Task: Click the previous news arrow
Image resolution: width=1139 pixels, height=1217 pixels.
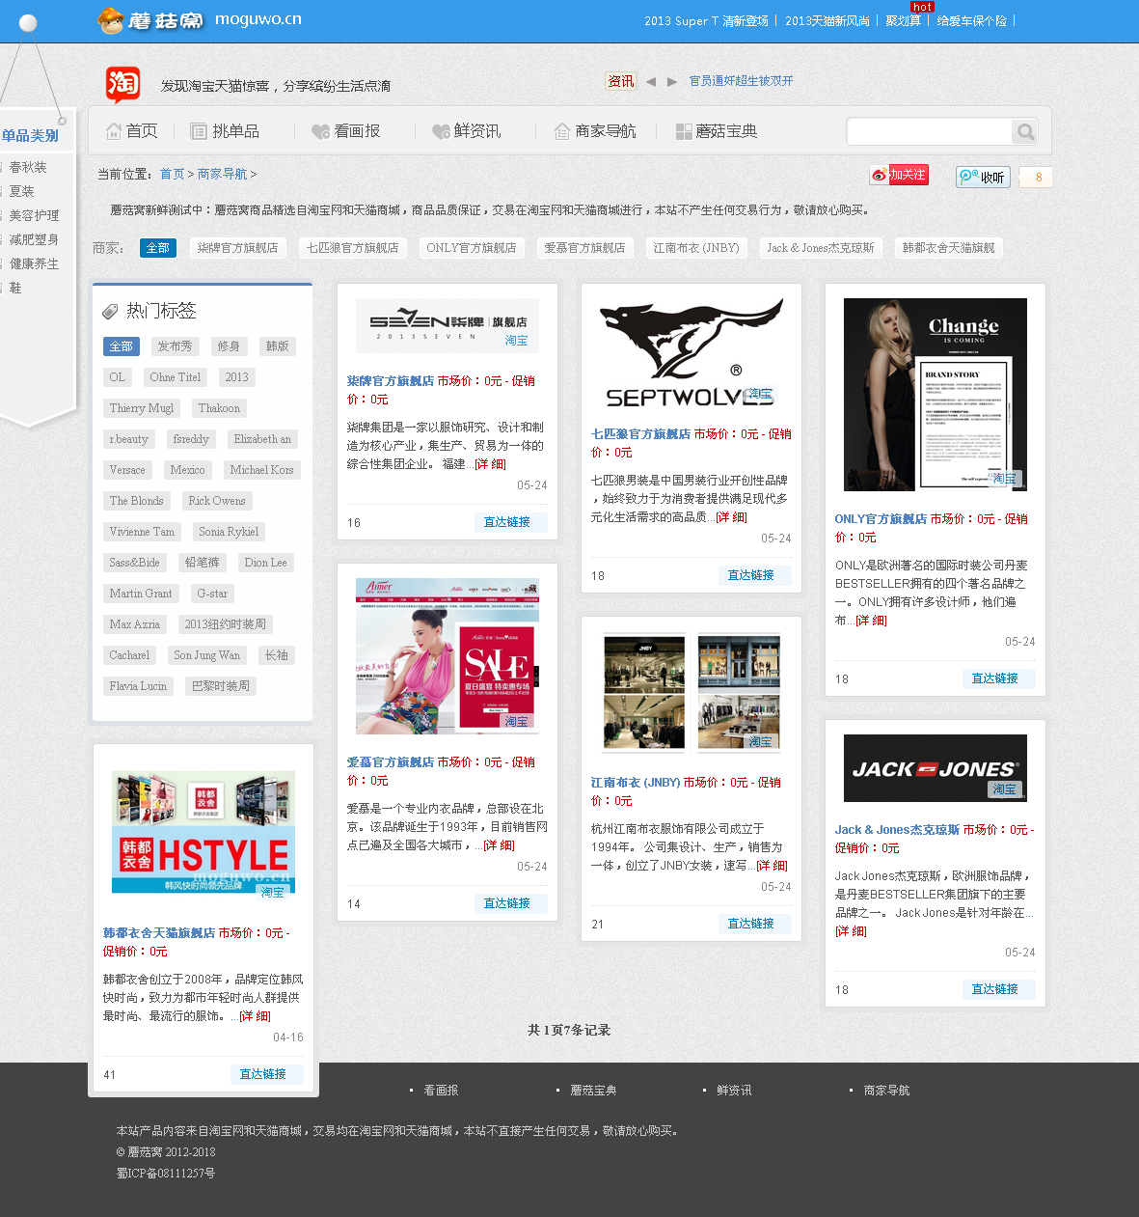Action: [651, 82]
